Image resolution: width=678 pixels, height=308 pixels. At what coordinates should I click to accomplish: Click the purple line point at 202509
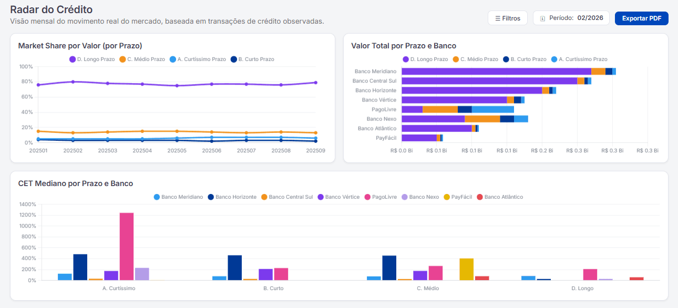(x=316, y=83)
